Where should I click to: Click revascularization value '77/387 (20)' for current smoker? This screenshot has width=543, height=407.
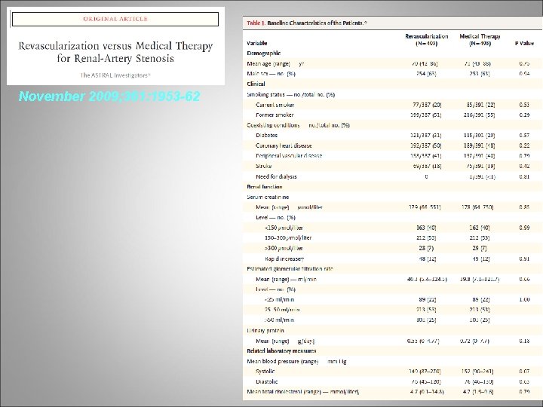pyautogui.click(x=426, y=105)
